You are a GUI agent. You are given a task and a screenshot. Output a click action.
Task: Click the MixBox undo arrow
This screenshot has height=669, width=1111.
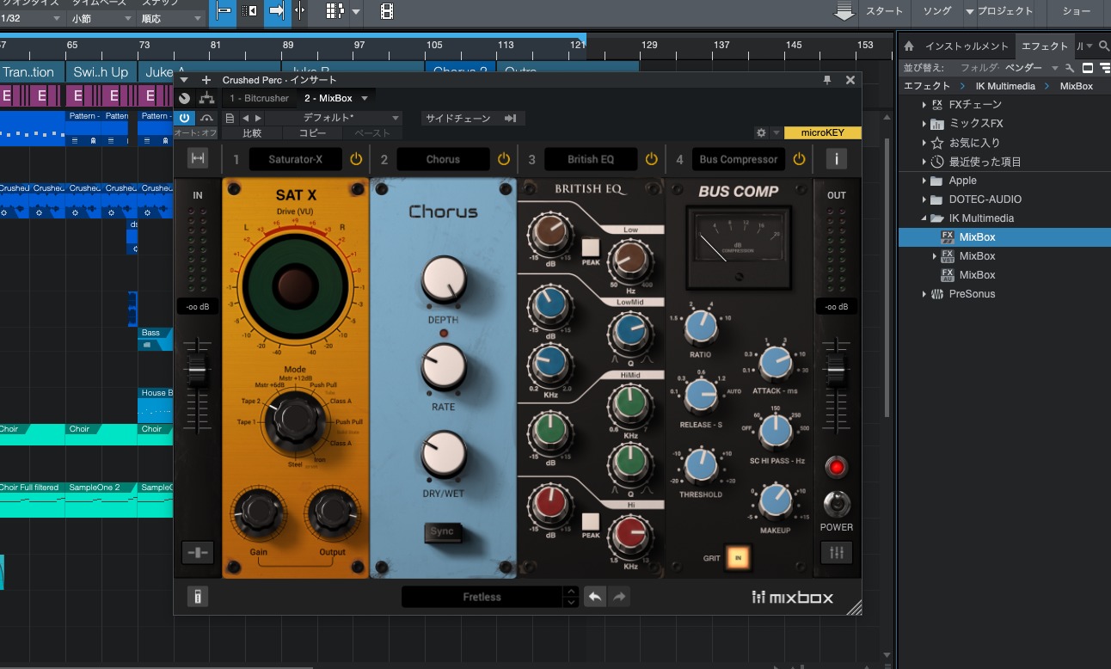click(594, 597)
